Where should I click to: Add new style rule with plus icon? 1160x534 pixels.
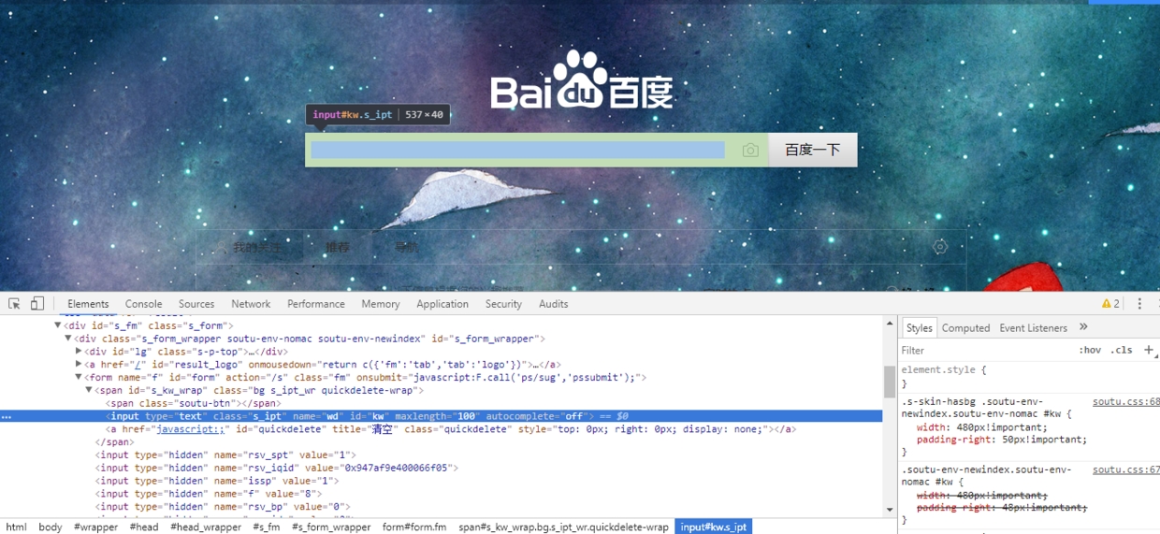click(x=1149, y=350)
